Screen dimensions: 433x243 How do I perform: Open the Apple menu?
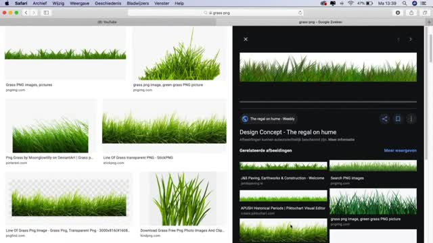[x=7, y=3]
